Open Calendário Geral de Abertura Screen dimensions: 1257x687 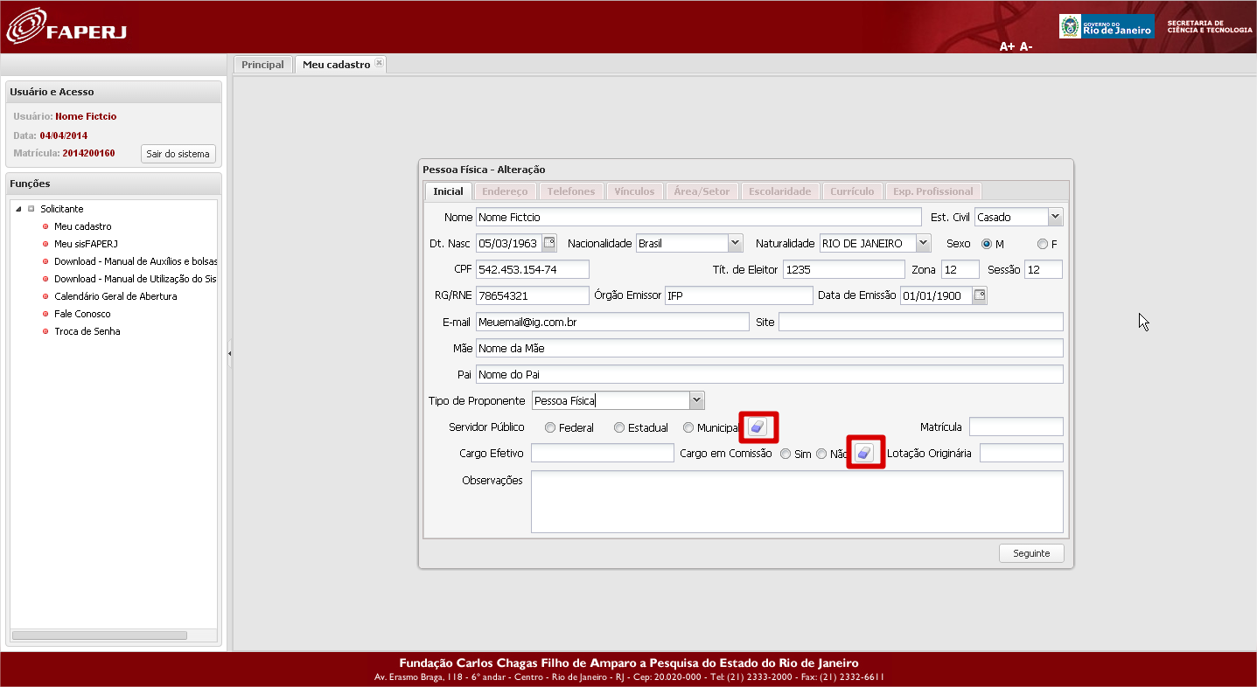coord(115,296)
